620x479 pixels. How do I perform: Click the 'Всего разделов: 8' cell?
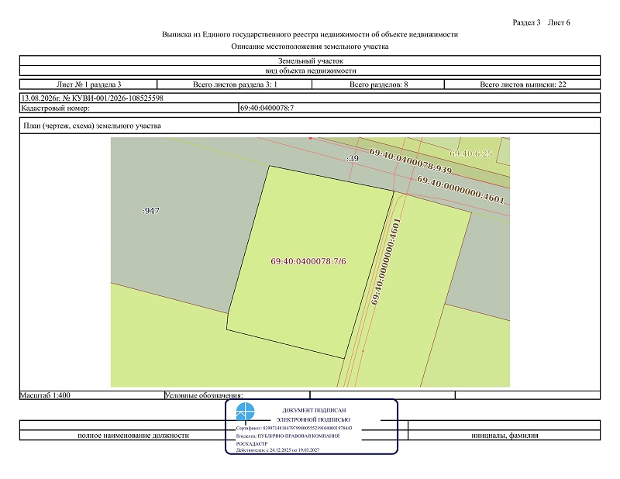pyautogui.click(x=378, y=84)
